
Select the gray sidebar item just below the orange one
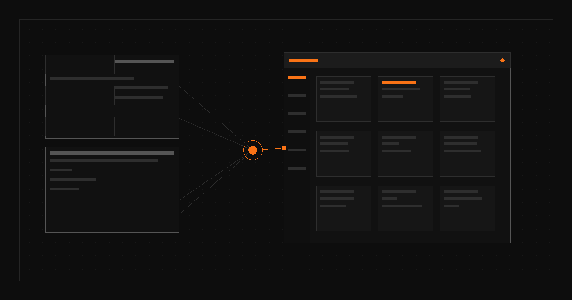(297, 96)
